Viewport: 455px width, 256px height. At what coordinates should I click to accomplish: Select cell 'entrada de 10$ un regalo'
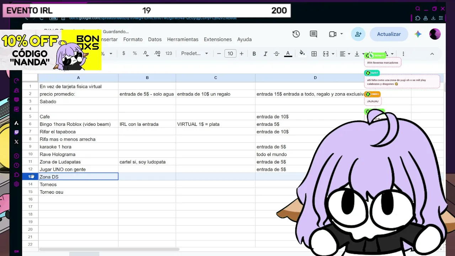click(215, 94)
